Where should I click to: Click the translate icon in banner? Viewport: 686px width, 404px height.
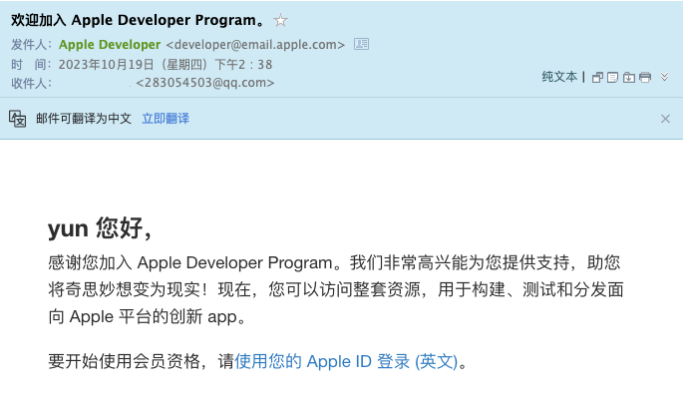(18, 119)
